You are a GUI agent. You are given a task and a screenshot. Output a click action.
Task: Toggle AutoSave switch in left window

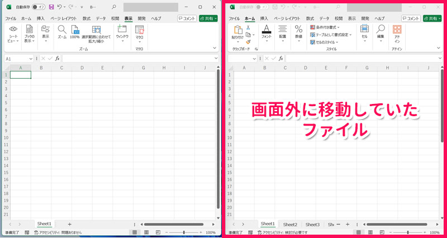tap(39, 7)
